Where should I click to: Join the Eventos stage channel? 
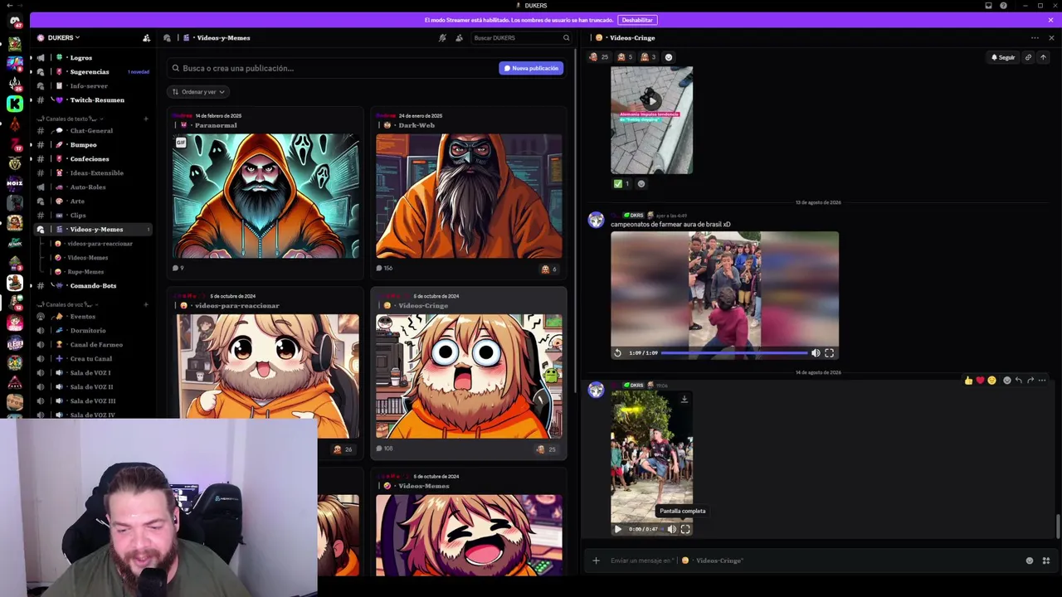coord(82,316)
